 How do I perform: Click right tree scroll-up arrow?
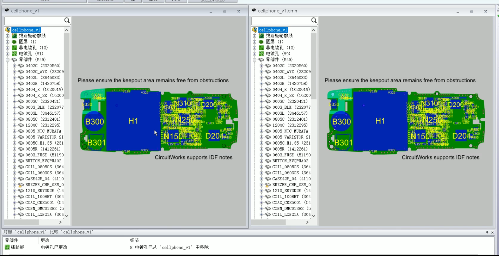click(313, 30)
